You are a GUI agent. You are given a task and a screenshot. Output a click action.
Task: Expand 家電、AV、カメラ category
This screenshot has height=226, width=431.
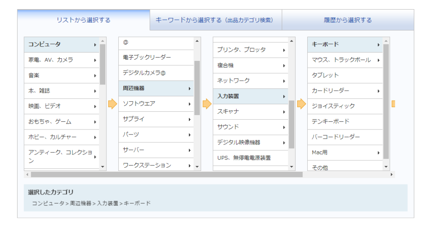(61, 60)
